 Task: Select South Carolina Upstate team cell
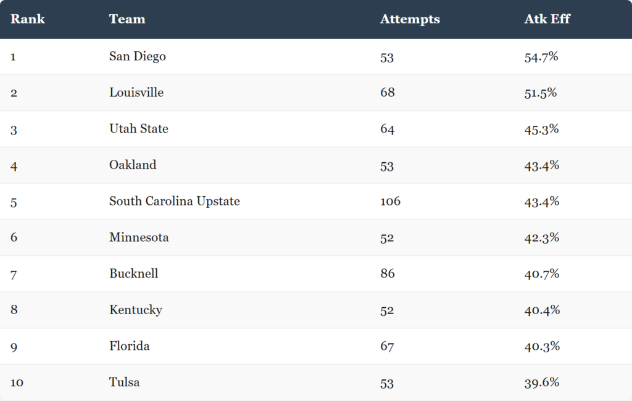point(175,201)
